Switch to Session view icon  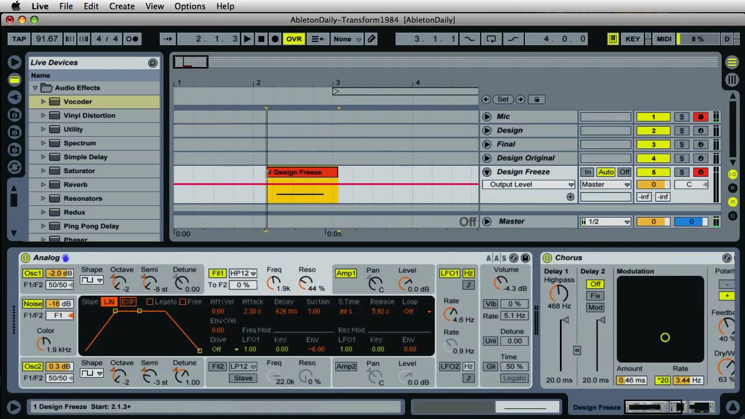point(732,80)
